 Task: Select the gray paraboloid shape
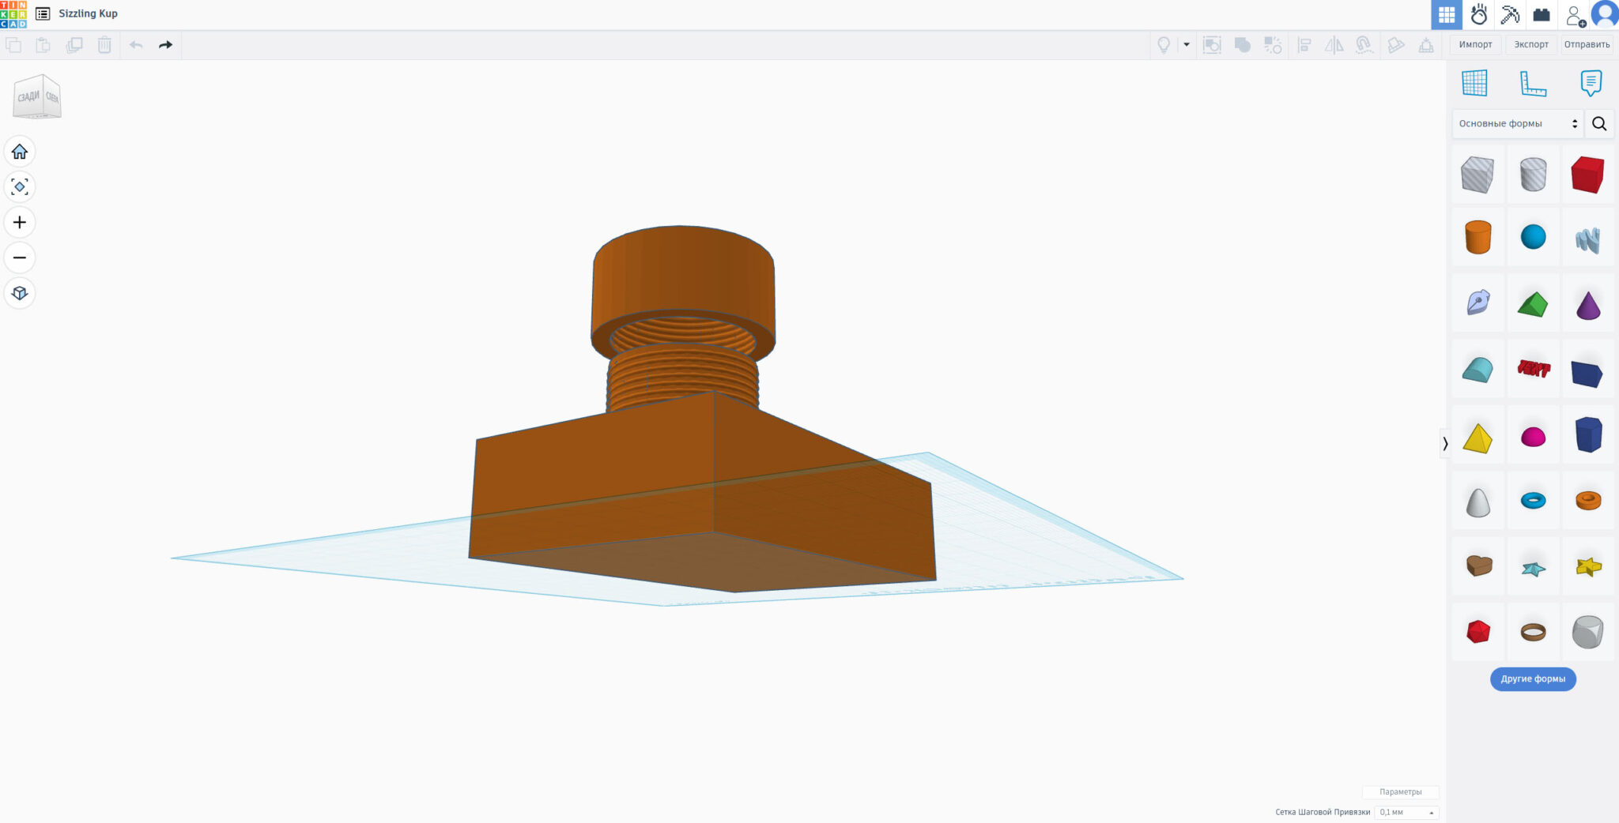1477,502
